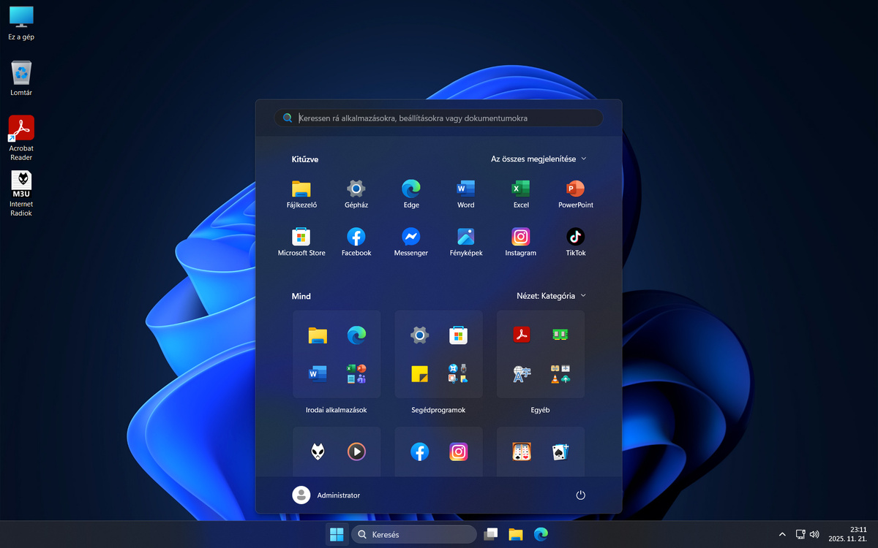This screenshot has width=878, height=548.
Task: Open spade cards game icon in bottom group
Action: point(560,452)
